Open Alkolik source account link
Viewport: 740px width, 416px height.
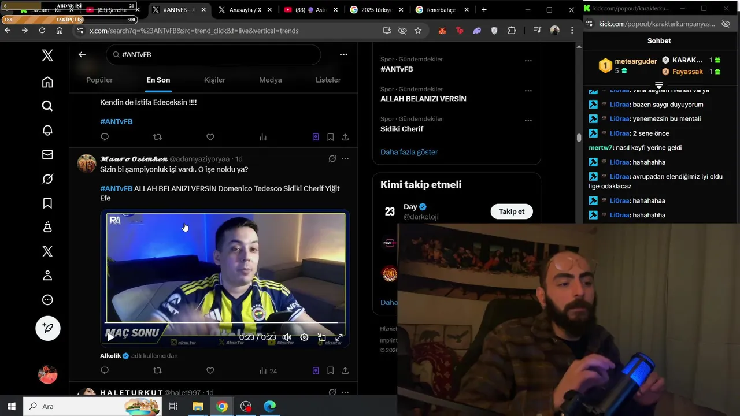tap(114, 356)
